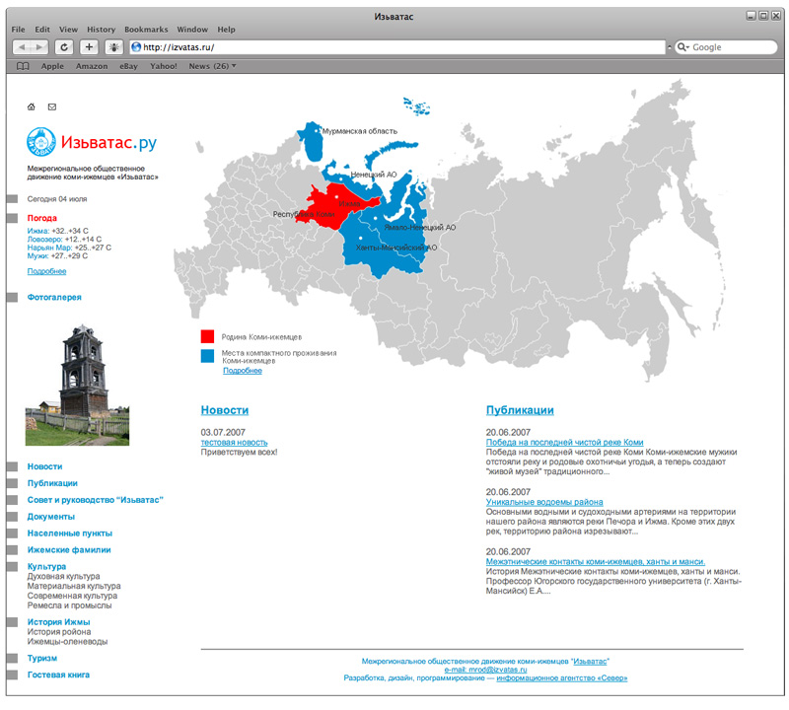Screen dimensions: 789x710
Task: Click the Apple bookmark
Action: [x=52, y=66]
